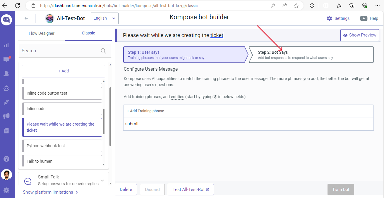Image resolution: width=384 pixels, height=198 pixels.
Task: Click the Train bot button
Action: (341, 190)
